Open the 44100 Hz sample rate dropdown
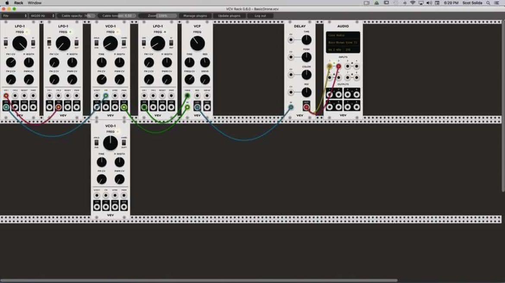This screenshot has width=505, height=283. (x=42, y=16)
